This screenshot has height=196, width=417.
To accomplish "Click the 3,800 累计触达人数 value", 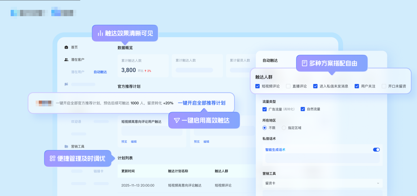I will [129, 70].
